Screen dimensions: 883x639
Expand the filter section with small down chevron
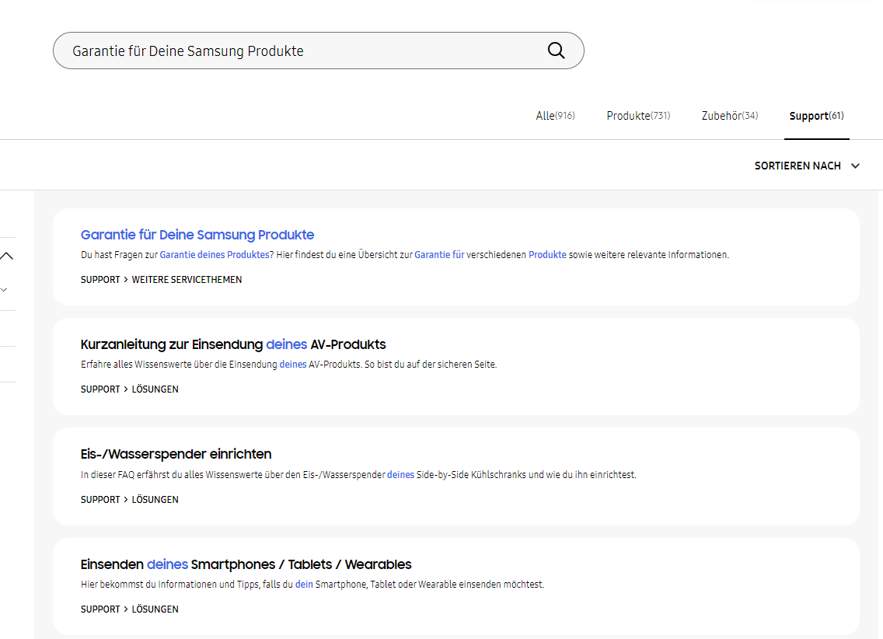(4, 290)
